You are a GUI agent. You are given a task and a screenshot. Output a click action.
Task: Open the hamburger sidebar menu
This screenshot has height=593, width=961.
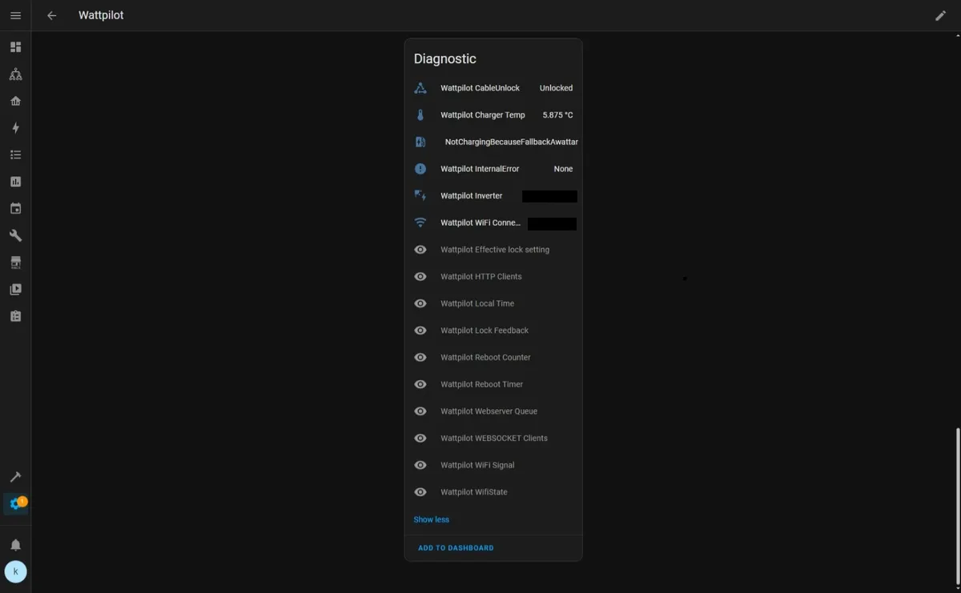pyautogui.click(x=15, y=15)
